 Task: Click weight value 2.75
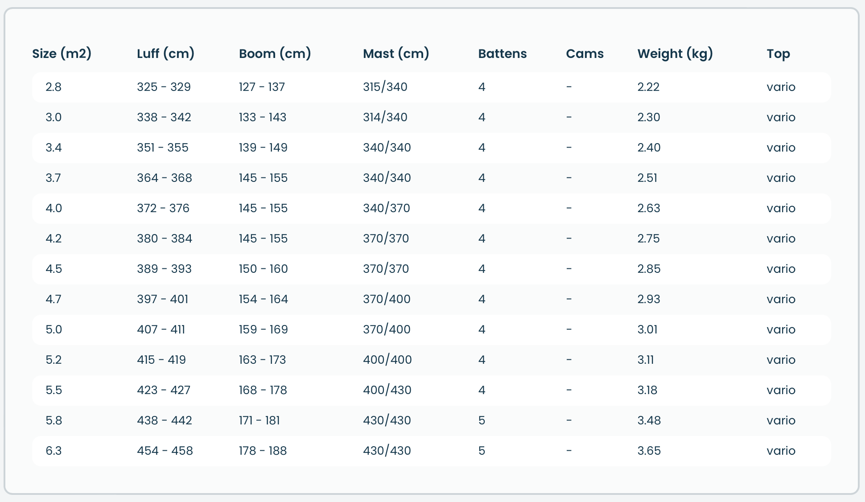[648, 239]
